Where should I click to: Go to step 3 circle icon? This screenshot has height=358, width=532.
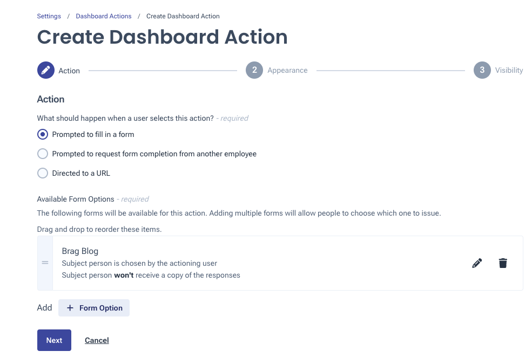point(482,70)
